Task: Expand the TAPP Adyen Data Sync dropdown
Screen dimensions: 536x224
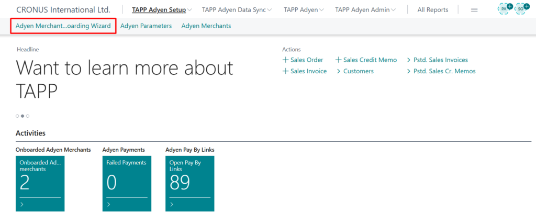Action: (237, 10)
